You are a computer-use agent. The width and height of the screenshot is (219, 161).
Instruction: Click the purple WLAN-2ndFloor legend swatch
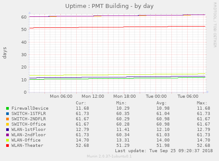(x=7, y=135)
